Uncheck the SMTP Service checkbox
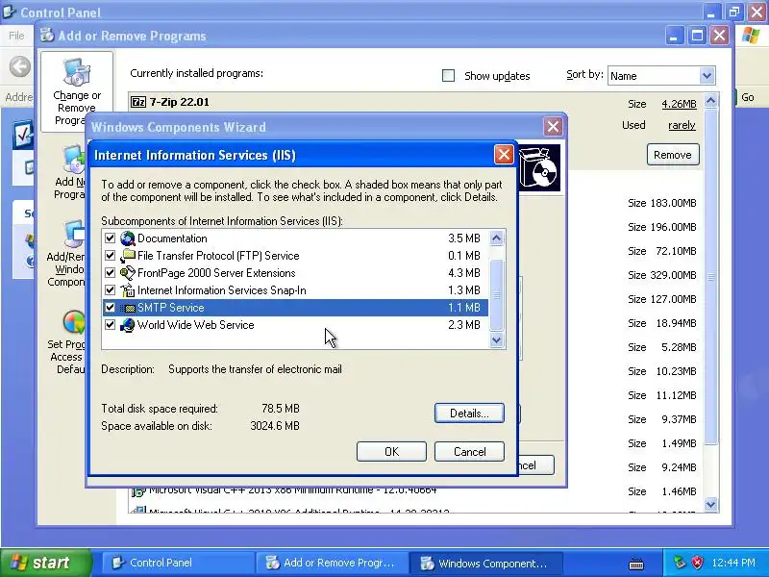 coord(110,308)
